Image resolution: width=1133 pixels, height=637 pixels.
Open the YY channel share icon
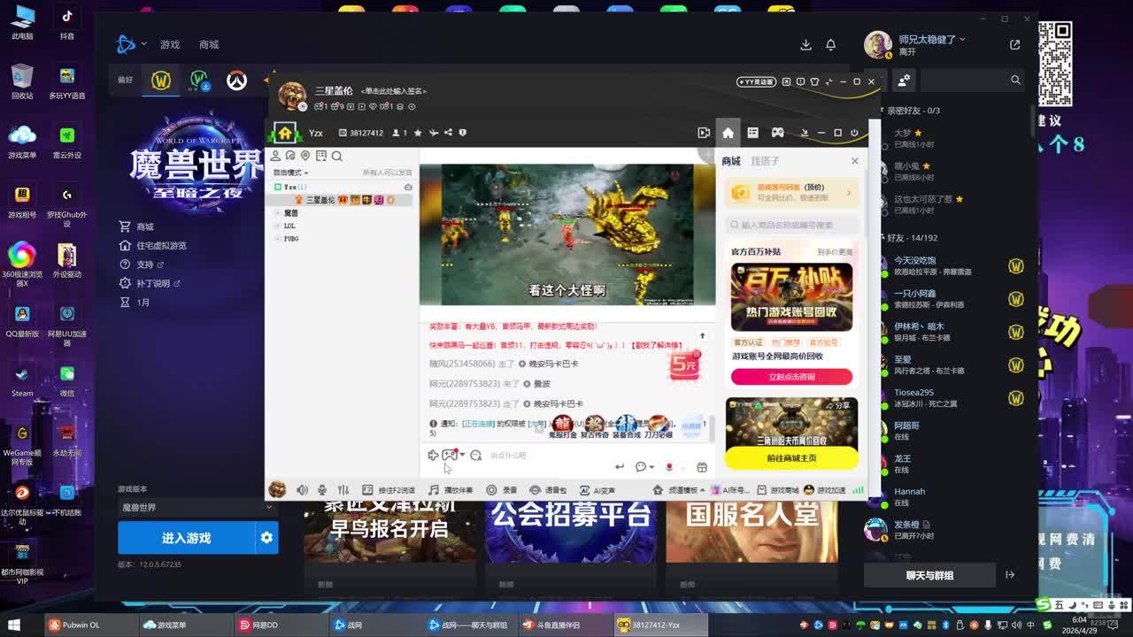(448, 133)
